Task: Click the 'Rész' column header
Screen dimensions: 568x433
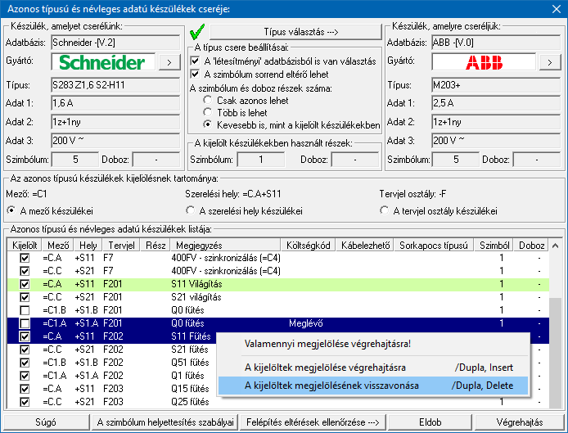Action: 156,246
